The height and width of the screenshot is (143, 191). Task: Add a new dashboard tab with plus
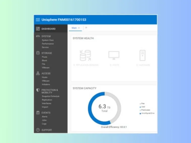[86, 28]
